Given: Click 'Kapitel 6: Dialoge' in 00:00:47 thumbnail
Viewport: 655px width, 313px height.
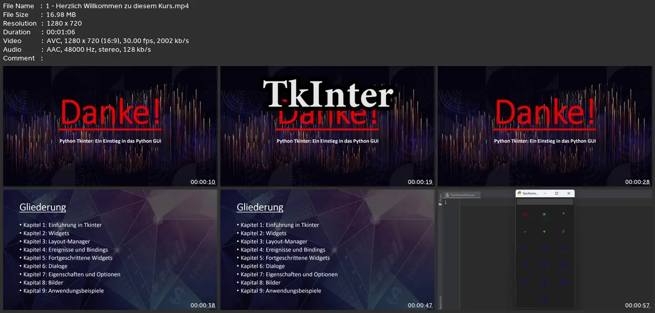Looking at the screenshot, I should 262,266.
